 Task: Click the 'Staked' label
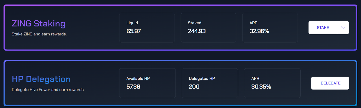point(195,23)
